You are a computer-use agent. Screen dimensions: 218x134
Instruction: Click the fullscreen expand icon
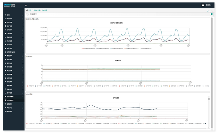pyautogui.click(x=208, y=10)
